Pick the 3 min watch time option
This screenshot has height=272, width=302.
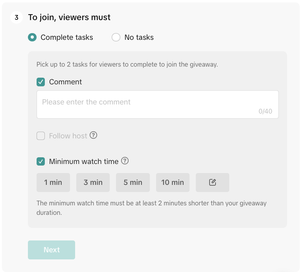coord(93,183)
